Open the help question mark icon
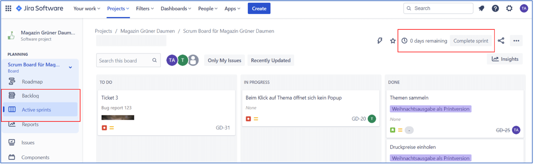 495,8
